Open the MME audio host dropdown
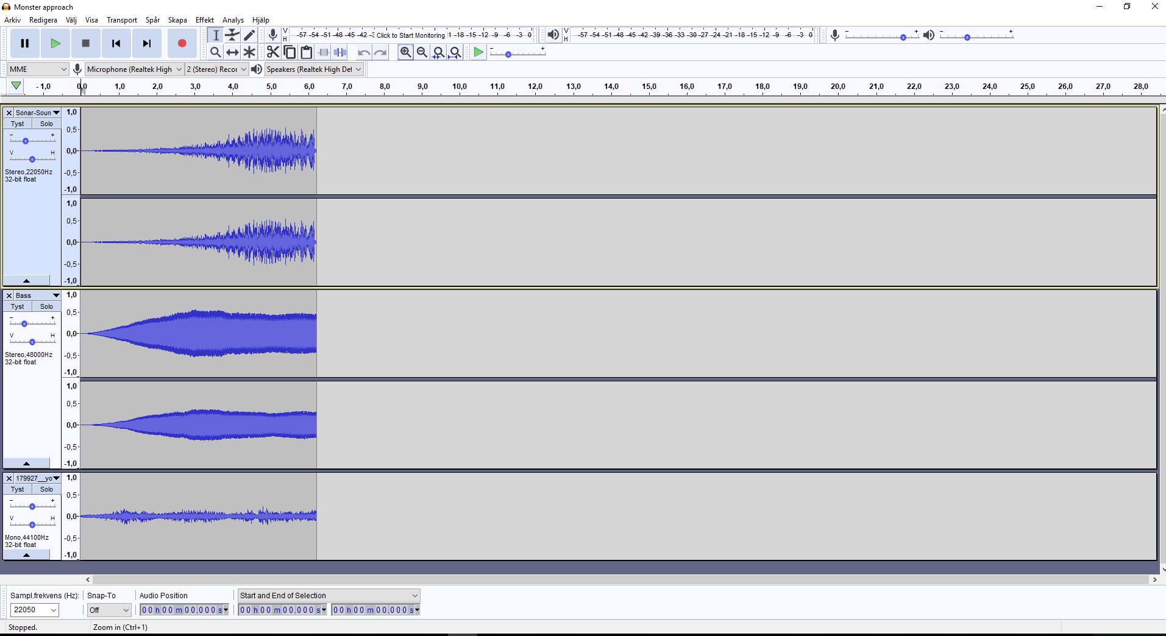Screen dimensions: 1166x636 pos(38,69)
